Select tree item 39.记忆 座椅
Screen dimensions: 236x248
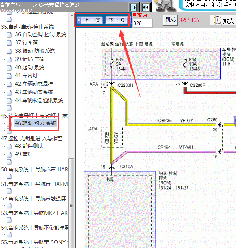(29, 59)
